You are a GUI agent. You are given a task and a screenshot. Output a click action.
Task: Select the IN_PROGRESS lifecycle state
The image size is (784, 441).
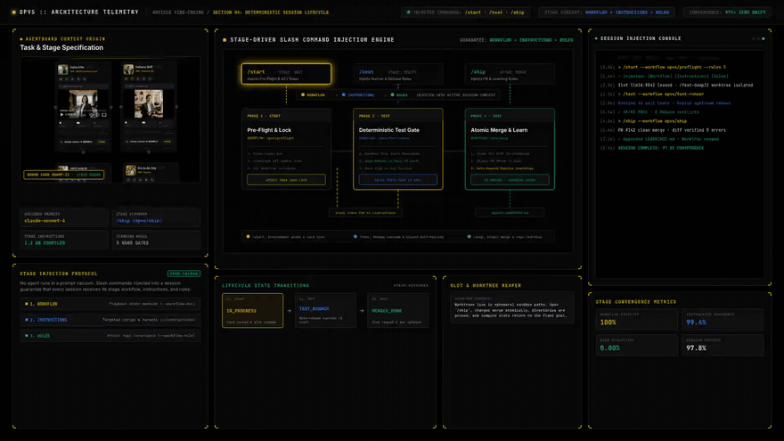pos(252,311)
